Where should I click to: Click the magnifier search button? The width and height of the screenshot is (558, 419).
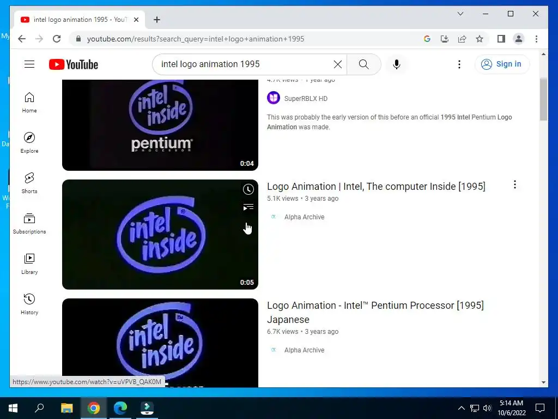pyautogui.click(x=363, y=64)
